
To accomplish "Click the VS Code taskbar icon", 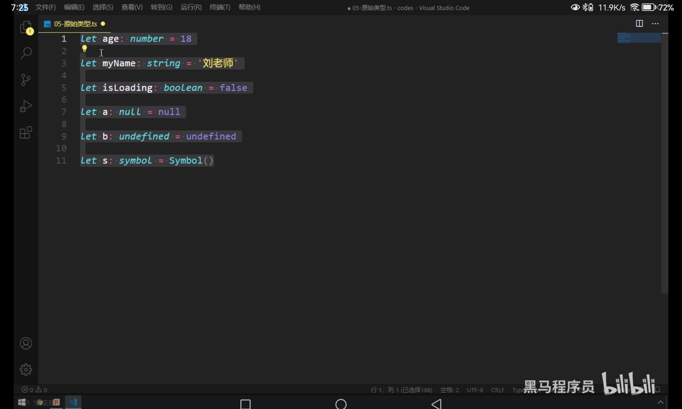I will [x=73, y=402].
